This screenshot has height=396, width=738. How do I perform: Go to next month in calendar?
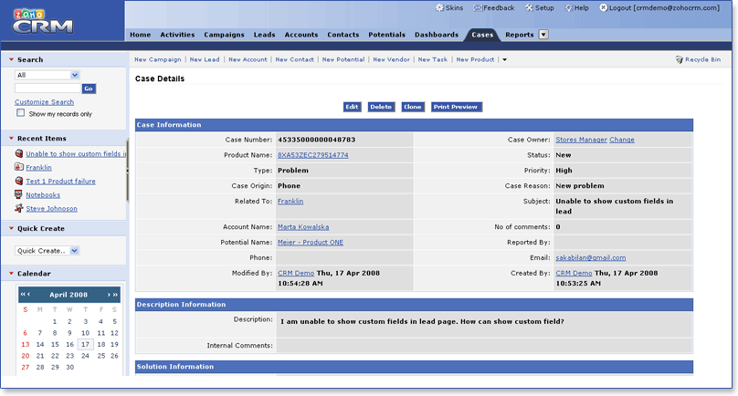coord(109,295)
